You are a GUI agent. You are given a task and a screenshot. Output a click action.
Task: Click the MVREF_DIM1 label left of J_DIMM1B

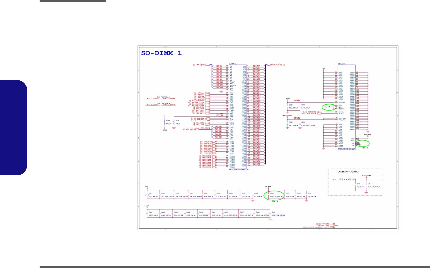click(287, 115)
